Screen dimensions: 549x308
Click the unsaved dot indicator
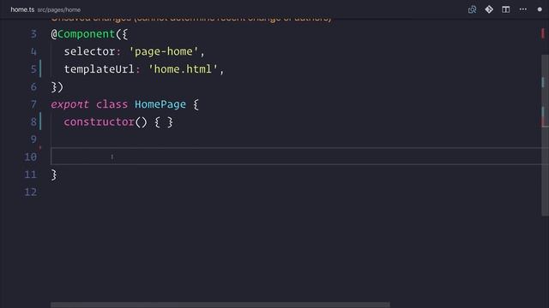(540, 9)
